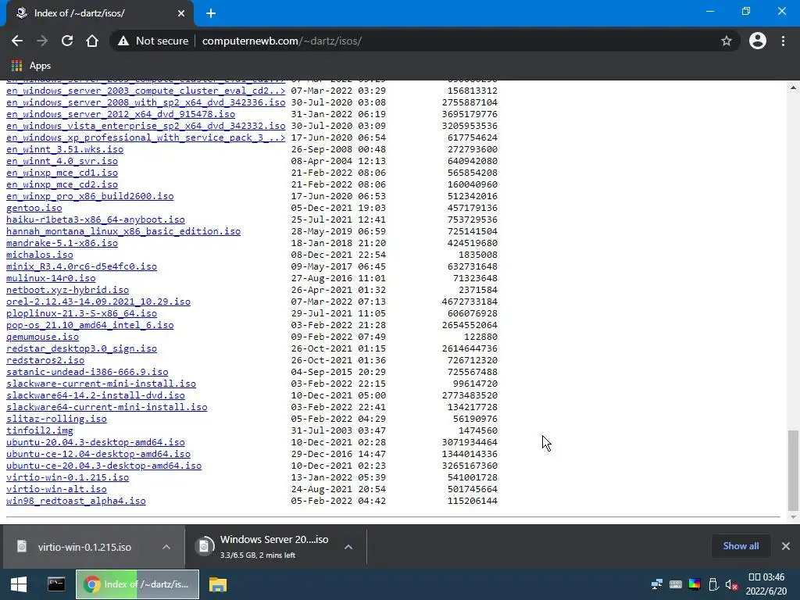The width and height of the screenshot is (800, 600).
Task: Click the colorful display tray icon
Action: click(x=695, y=584)
